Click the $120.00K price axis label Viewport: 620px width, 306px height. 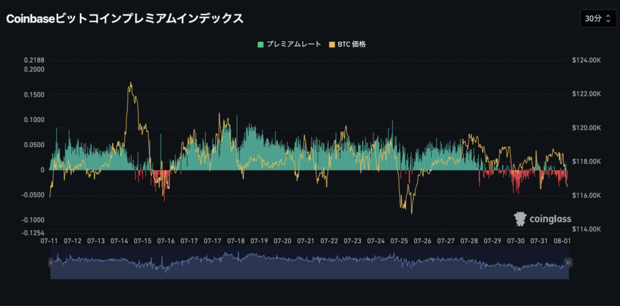586,128
